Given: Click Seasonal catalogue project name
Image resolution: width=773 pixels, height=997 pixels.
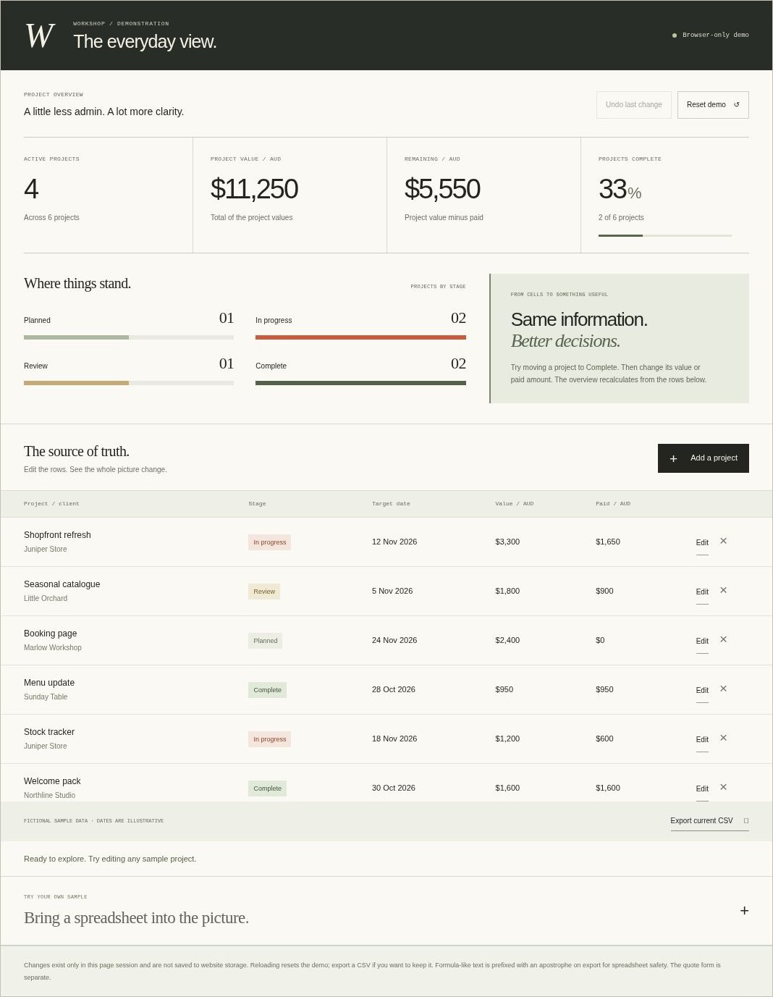Looking at the screenshot, I should click(x=62, y=584).
